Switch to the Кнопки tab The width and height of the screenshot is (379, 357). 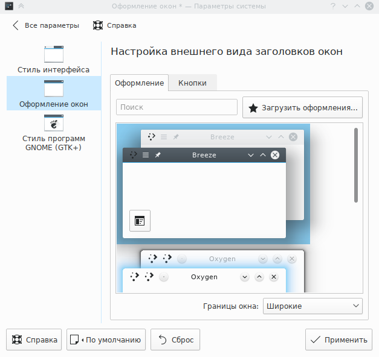pyautogui.click(x=192, y=83)
